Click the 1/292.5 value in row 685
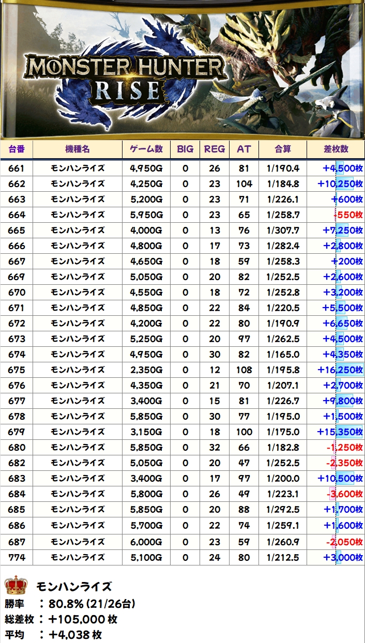This screenshot has height=643, width=365. click(283, 509)
